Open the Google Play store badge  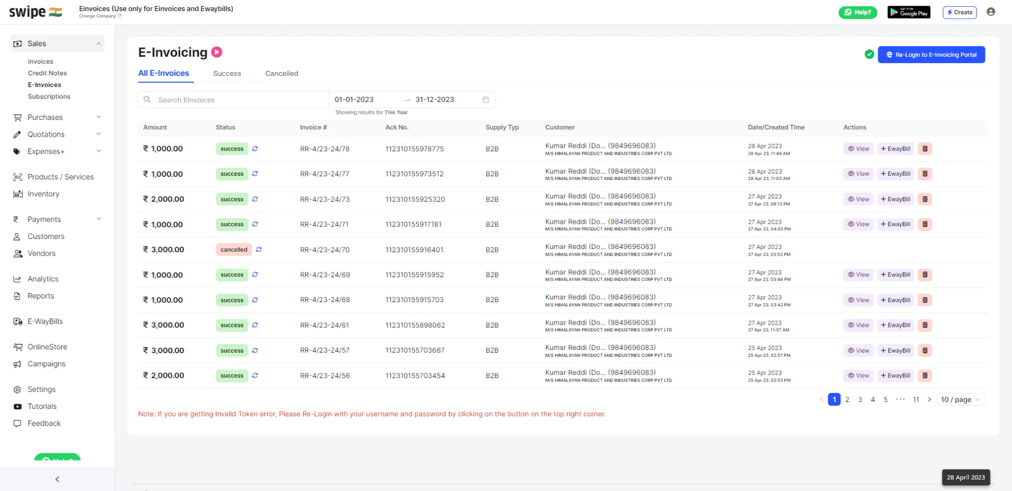click(909, 12)
